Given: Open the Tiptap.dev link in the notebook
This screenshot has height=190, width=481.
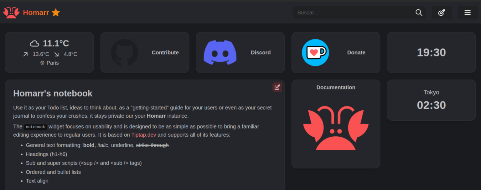Looking at the screenshot, I should (144, 134).
